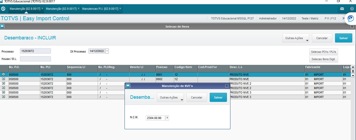Jump to first record with top arrow
Screen dimensions: 356x140
click(353, 67)
